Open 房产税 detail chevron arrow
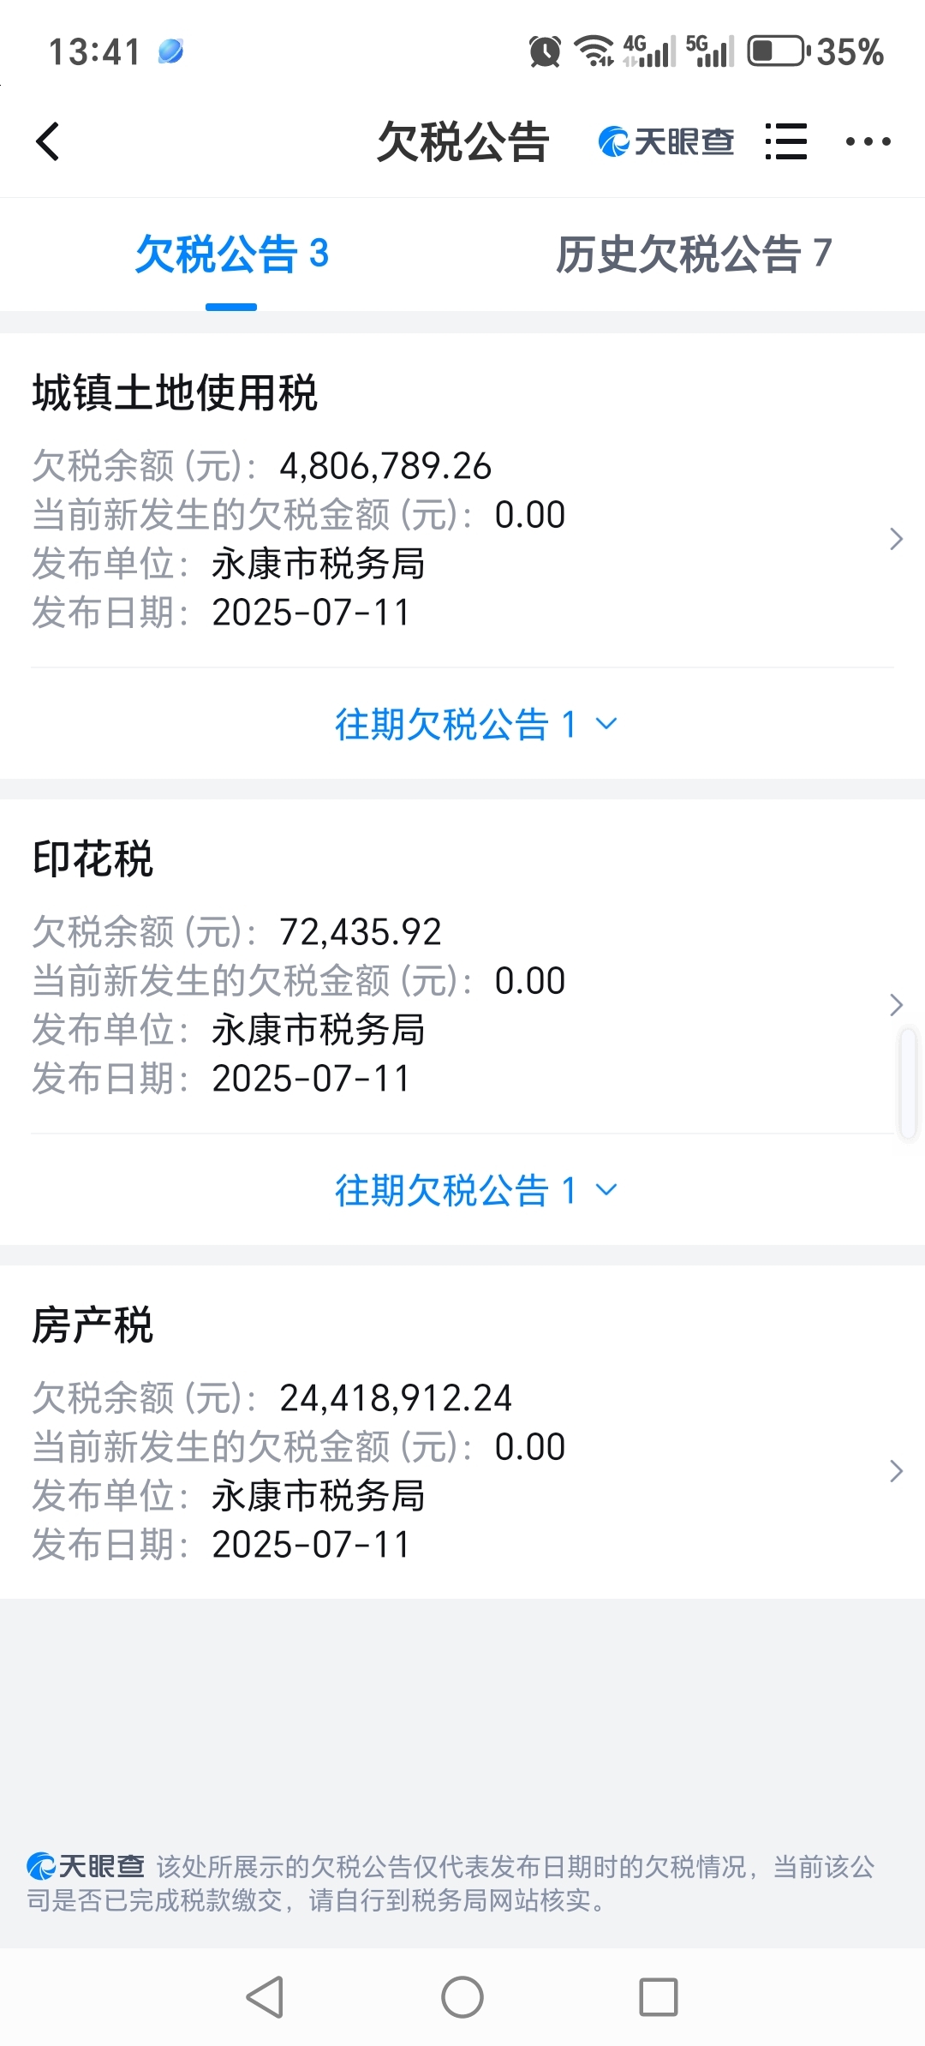Viewport: 925px width, 2046px height. (x=896, y=1471)
